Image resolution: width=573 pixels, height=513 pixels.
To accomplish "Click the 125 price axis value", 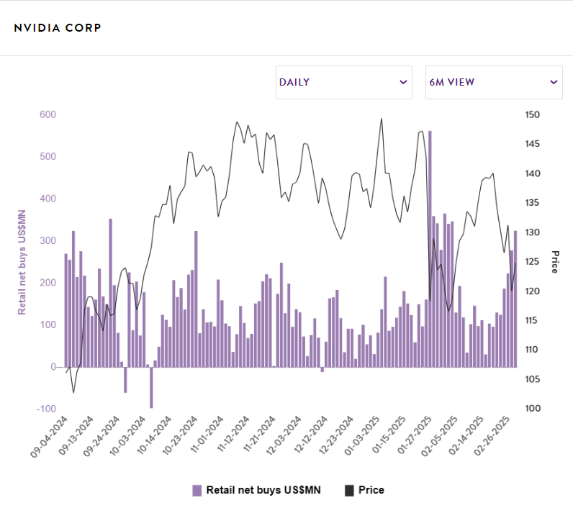I will tap(533, 262).
